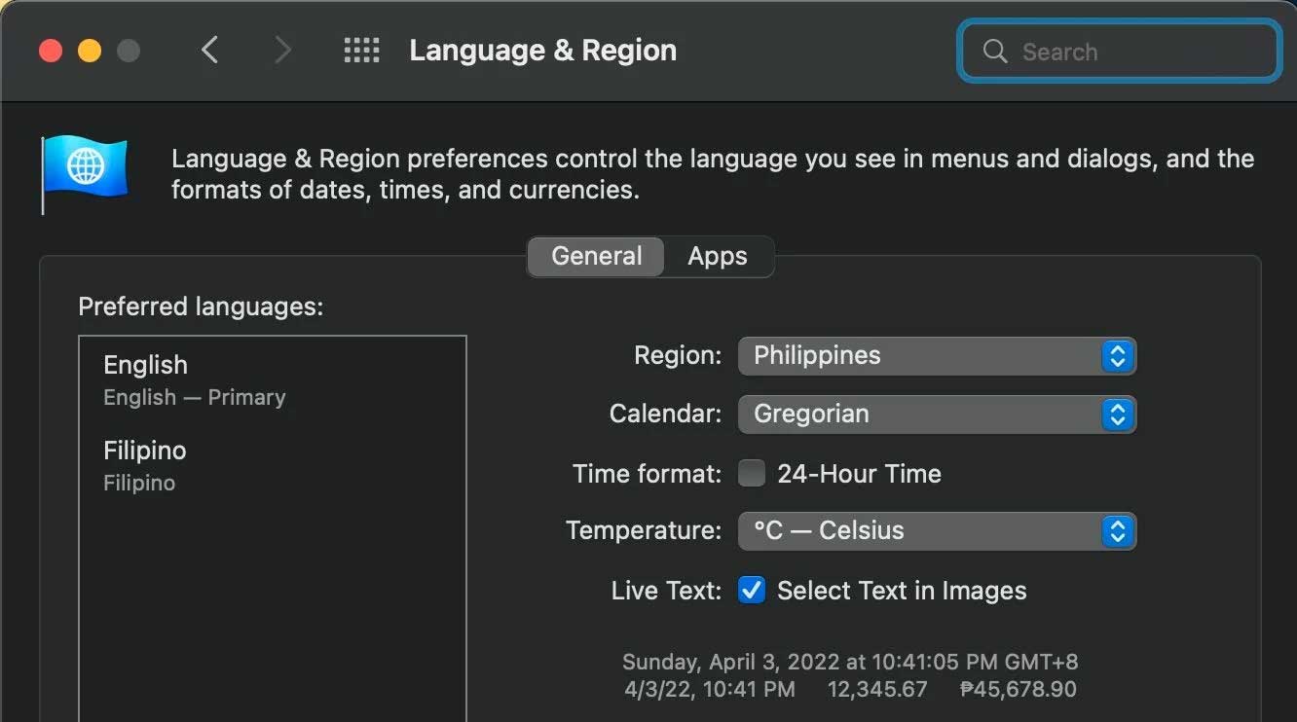Expand the Temperature dropdown showing Celsius
Image resolution: width=1297 pixels, height=722 pixels.
coord(937,531)
